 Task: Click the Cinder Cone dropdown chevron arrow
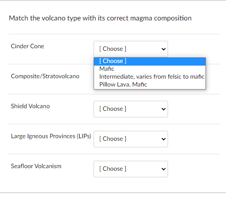click(164, 49)
